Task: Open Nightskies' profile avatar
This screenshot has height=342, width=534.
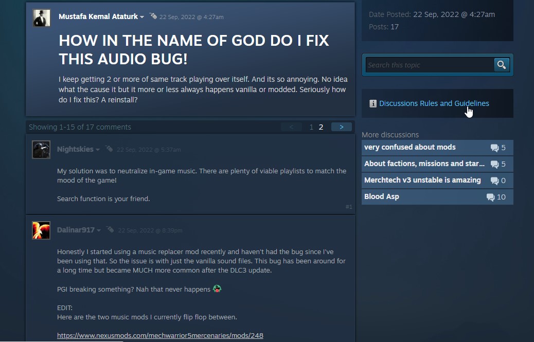Action: [x=41, y=149]
